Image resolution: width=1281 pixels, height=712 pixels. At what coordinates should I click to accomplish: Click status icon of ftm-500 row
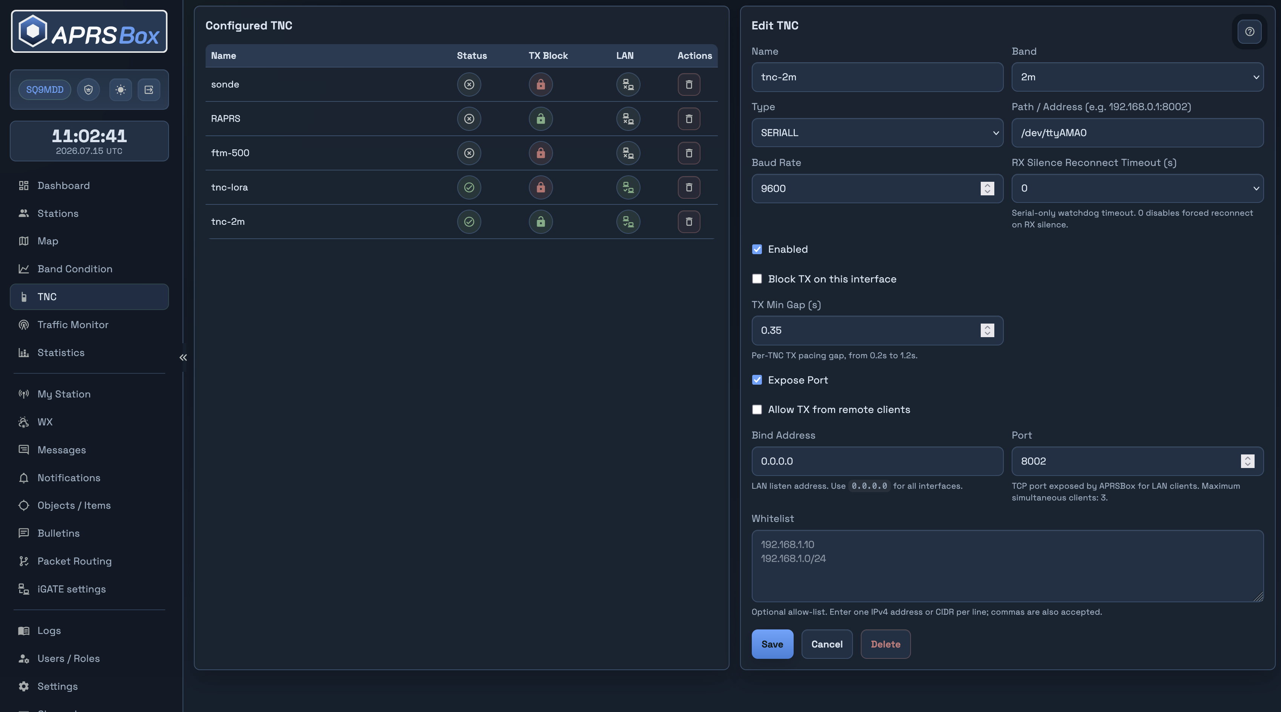coord(469,153)
